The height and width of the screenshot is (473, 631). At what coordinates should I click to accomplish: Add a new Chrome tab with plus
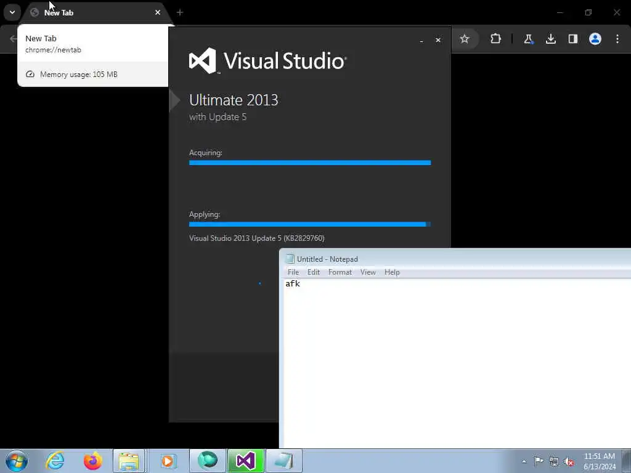[180, 12]
